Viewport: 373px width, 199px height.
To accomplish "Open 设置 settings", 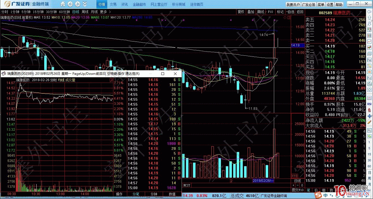I will [330, 5].
